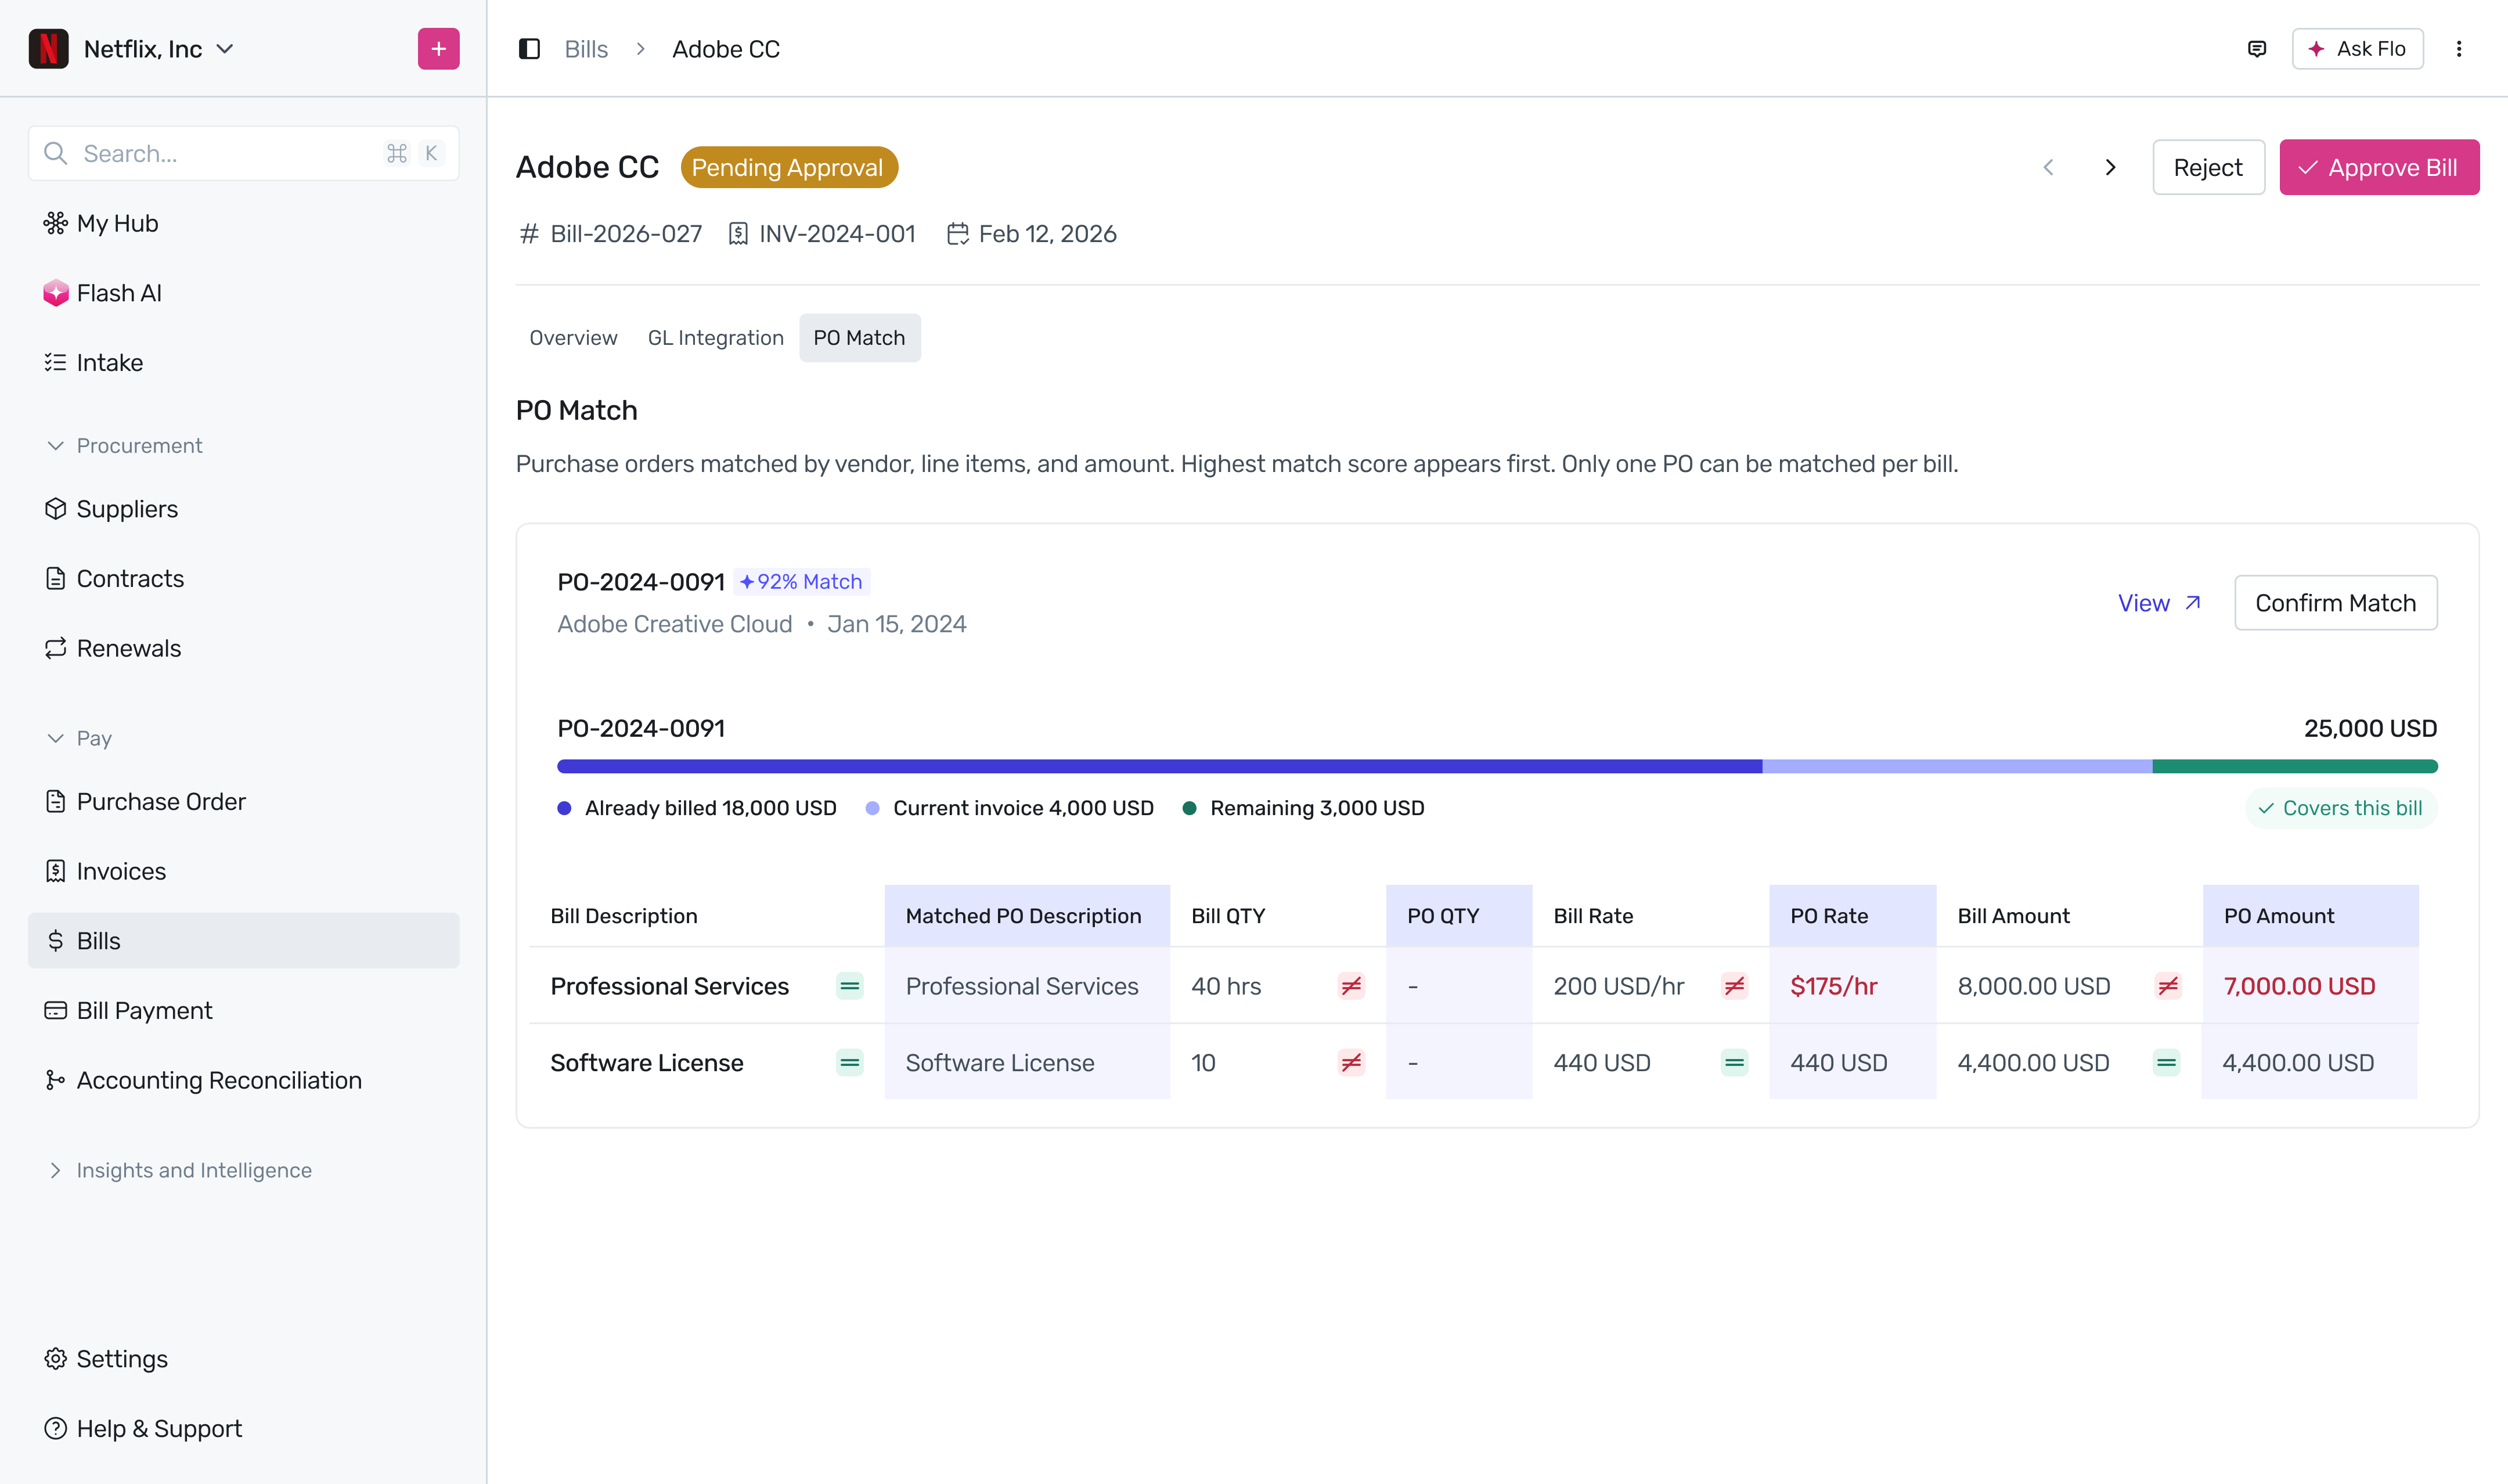Click the Remaining 3,000 USD legend entry
Image resolution: width=2508 pixels, height=1484 pixels.
1303,808
